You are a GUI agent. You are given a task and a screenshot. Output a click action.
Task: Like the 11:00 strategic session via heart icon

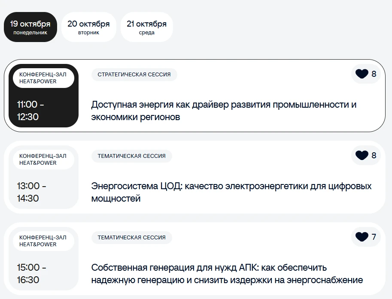pos(362,74)
